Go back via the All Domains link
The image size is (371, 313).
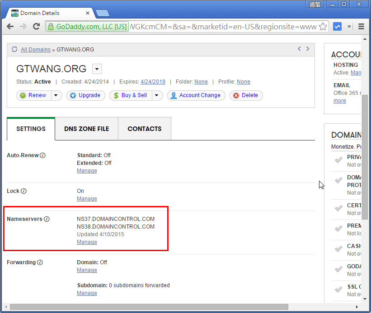coord(35,49)
